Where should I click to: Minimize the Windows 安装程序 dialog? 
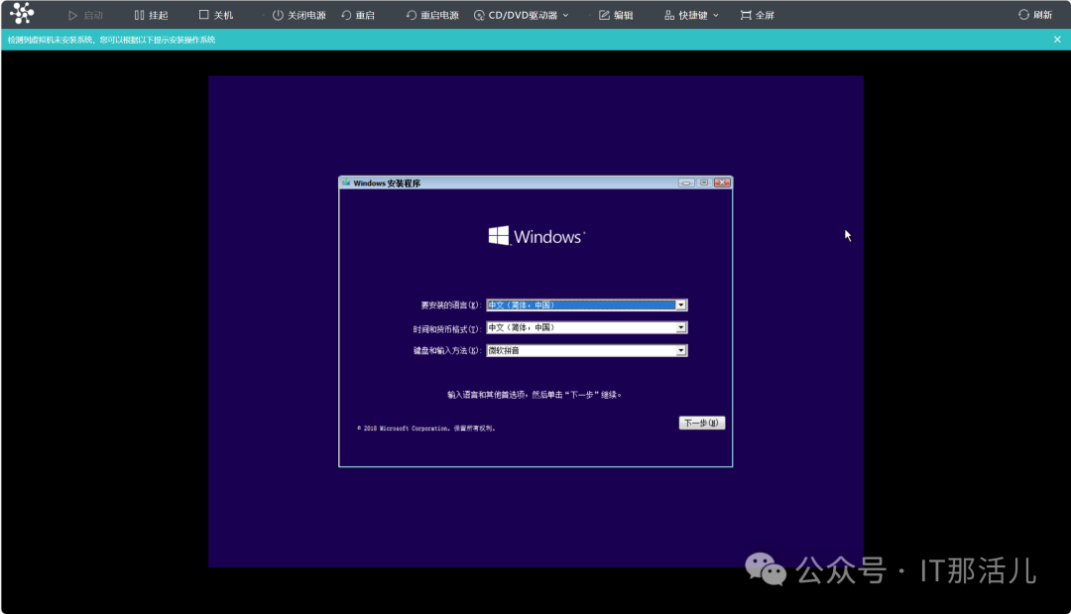tap(686, 183)
